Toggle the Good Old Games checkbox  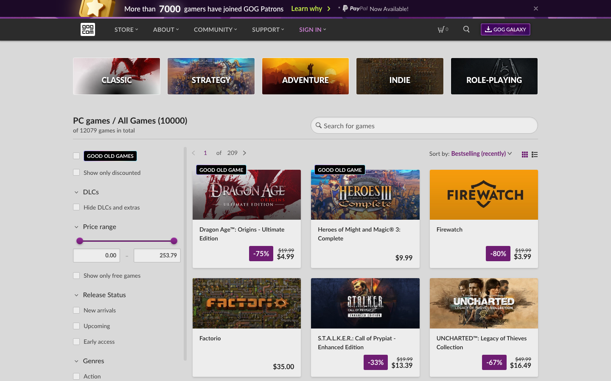click(x=76, y=156)
